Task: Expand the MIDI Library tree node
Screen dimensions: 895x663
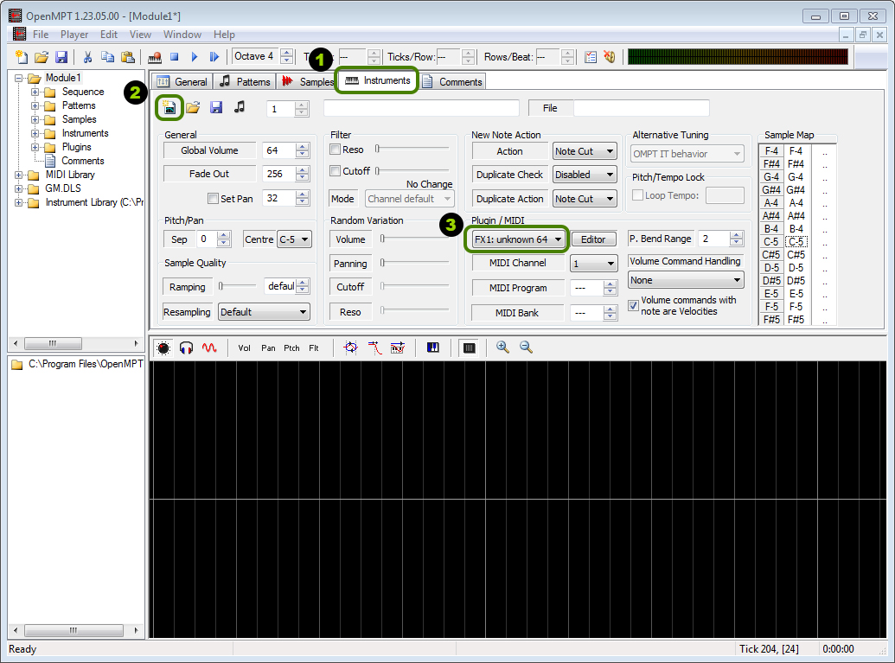Action: click(19, 175)
